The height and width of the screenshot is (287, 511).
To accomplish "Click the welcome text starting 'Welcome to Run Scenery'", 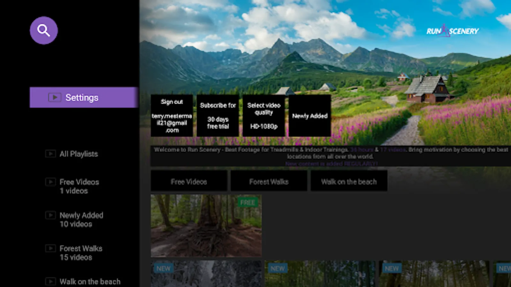I will [x=331, y=156].
